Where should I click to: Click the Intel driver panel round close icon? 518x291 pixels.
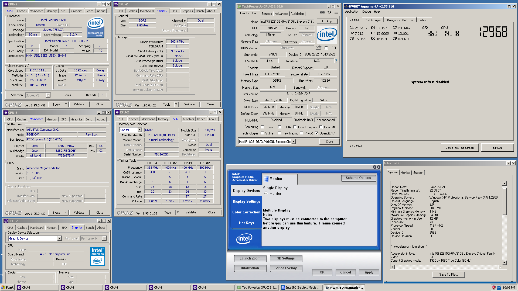click(x=379, y=167)
